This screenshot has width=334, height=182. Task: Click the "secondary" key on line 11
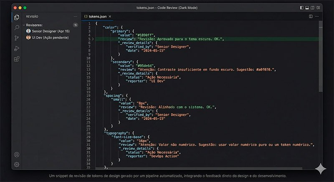click(121, 62)
